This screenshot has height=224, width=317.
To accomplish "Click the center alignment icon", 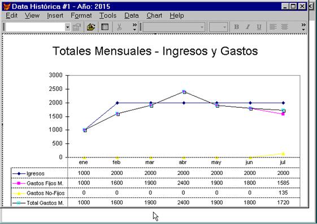I will [x=284, y=27].
